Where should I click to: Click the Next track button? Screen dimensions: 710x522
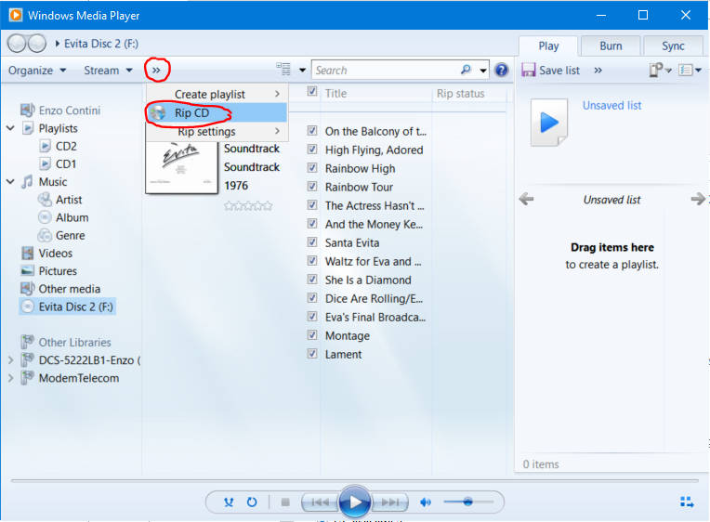pyautogui.click(x=391, y=502)
